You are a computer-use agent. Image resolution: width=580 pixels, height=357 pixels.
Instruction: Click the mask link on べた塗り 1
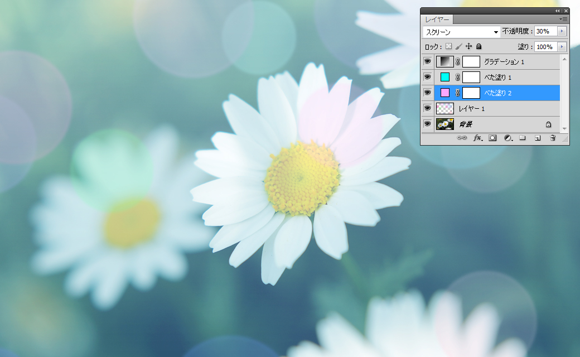pos(457,78)
